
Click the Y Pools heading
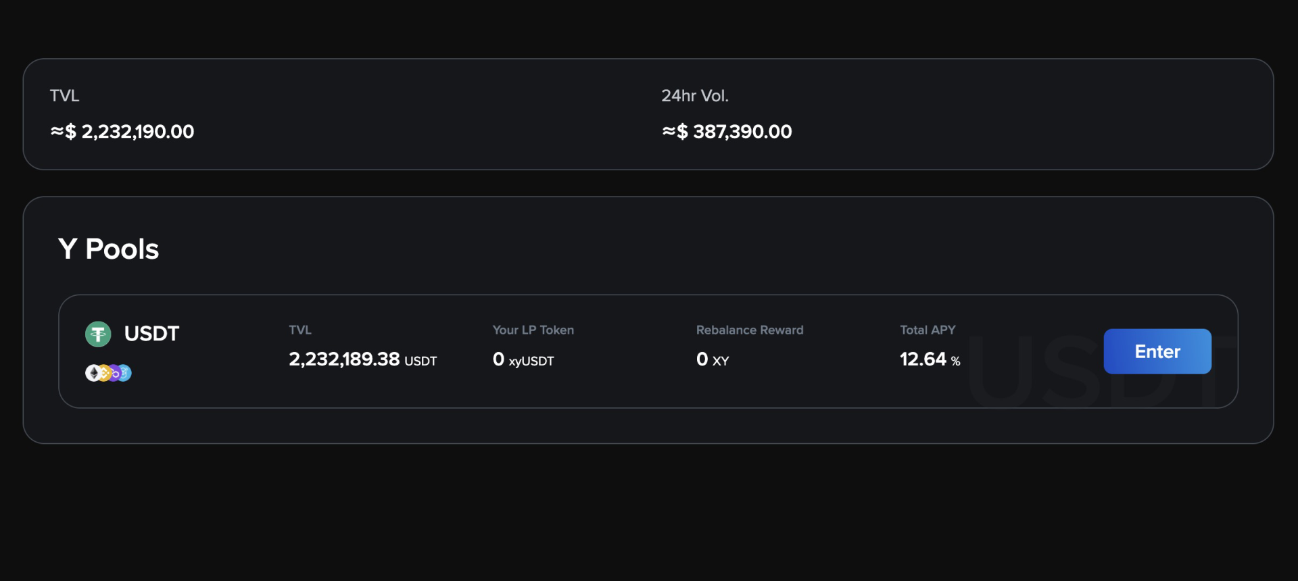pyautogui.click(x=108, y=249)
